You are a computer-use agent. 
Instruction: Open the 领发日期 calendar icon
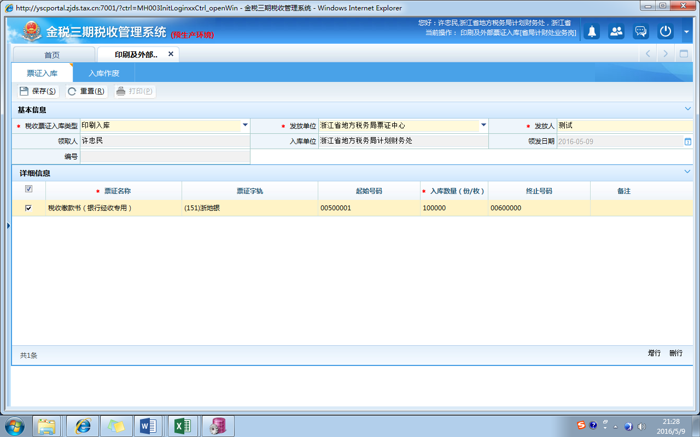(688, 141)
